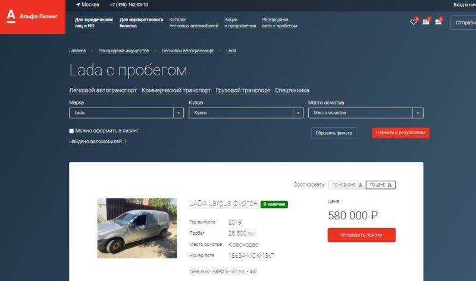This screenshot has width=476, height=281.
Task: Switch to the Коммерческий транспорт tab
Action: [176, 90]
